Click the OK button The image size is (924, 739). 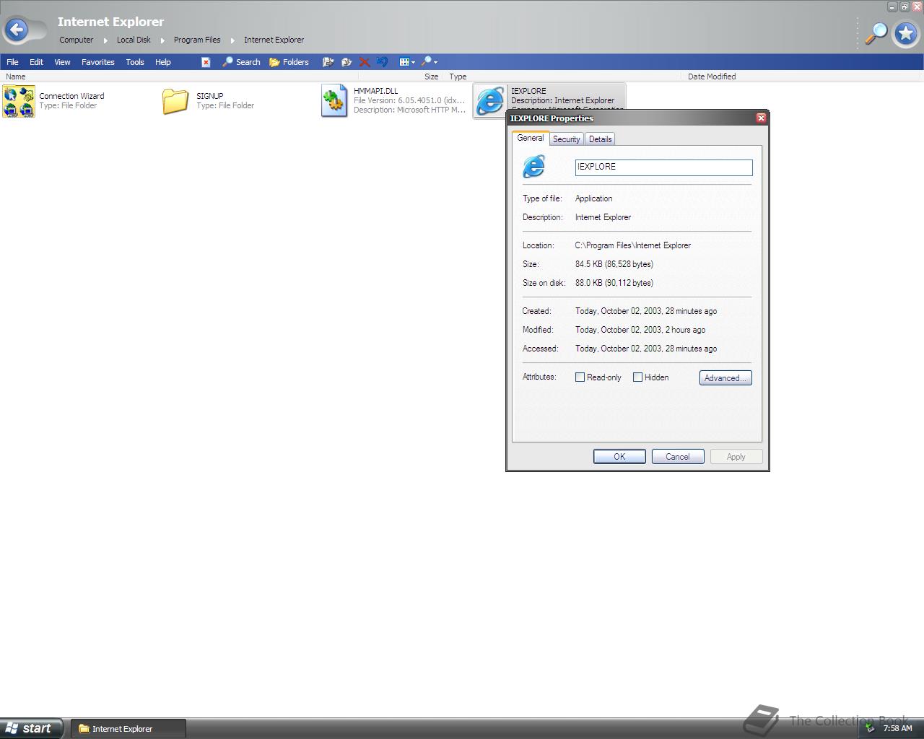tap(619, 457)
